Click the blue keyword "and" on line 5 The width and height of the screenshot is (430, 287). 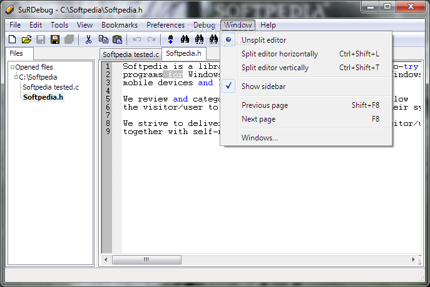180,99
